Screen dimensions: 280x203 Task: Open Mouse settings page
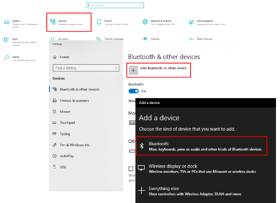[x=65, y=111]
